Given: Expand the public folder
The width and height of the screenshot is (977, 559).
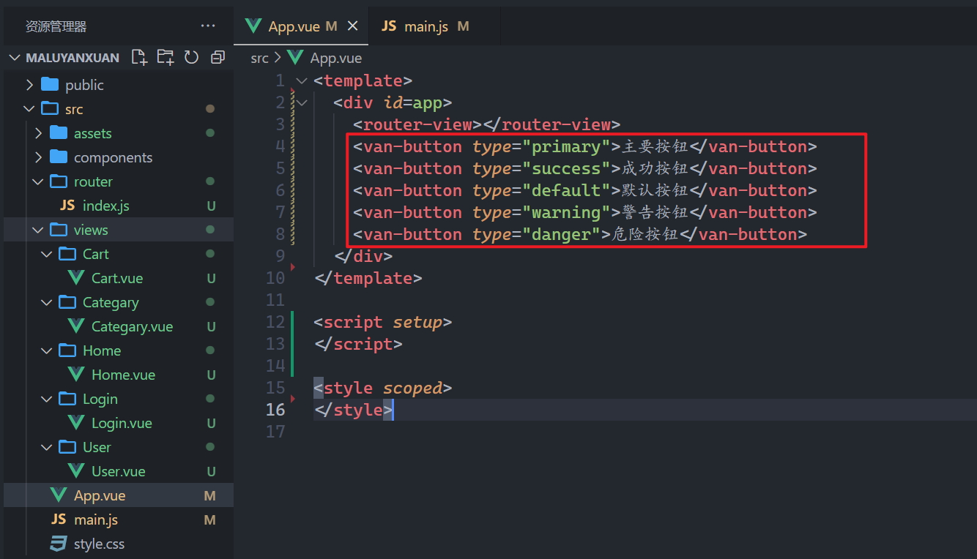Looking at the screenshot, I should click(x=29, y=85).
